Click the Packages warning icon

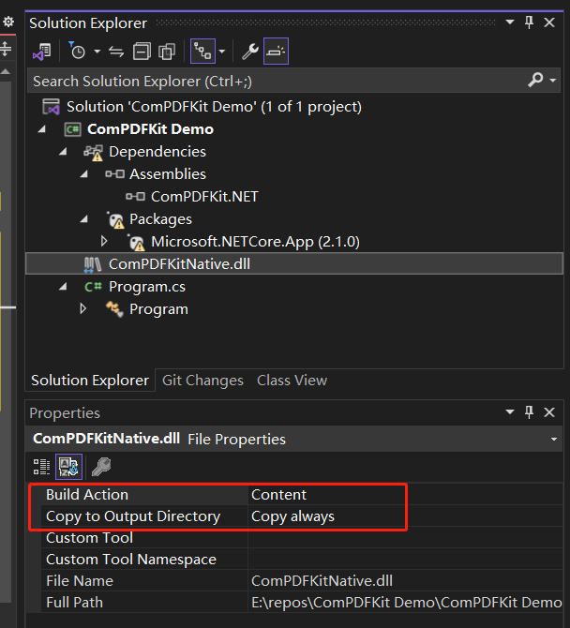coord(116,220)
